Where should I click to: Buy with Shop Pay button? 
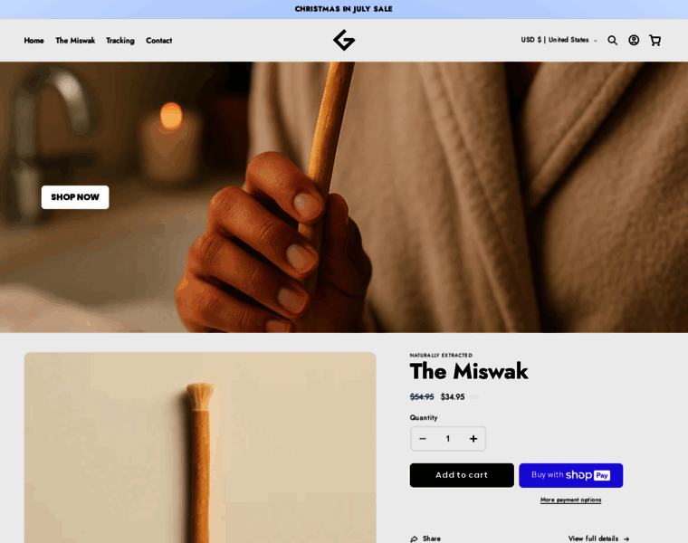tap(570, 475)
